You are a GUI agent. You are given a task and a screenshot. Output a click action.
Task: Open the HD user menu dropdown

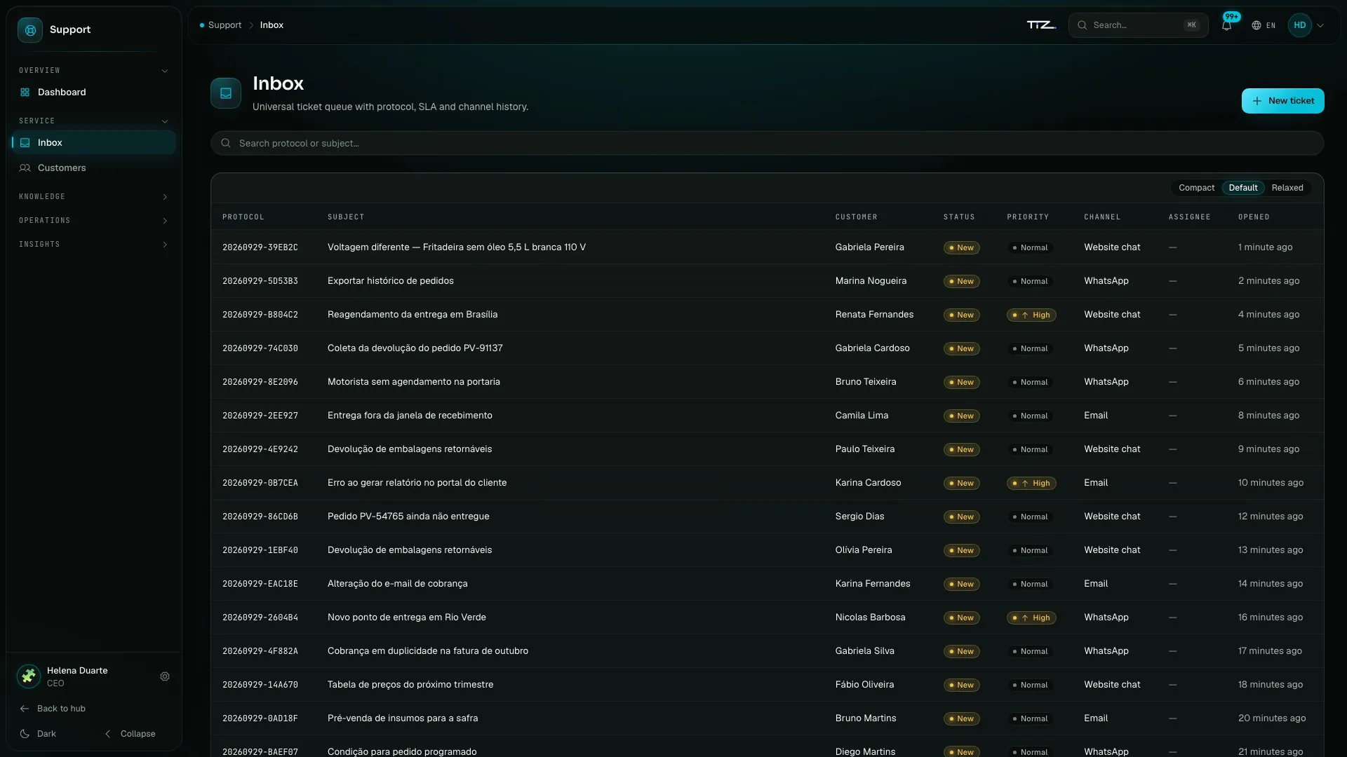1306,25
